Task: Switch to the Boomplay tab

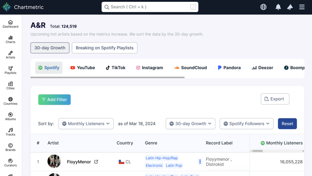Action: (x=294, y=68)
